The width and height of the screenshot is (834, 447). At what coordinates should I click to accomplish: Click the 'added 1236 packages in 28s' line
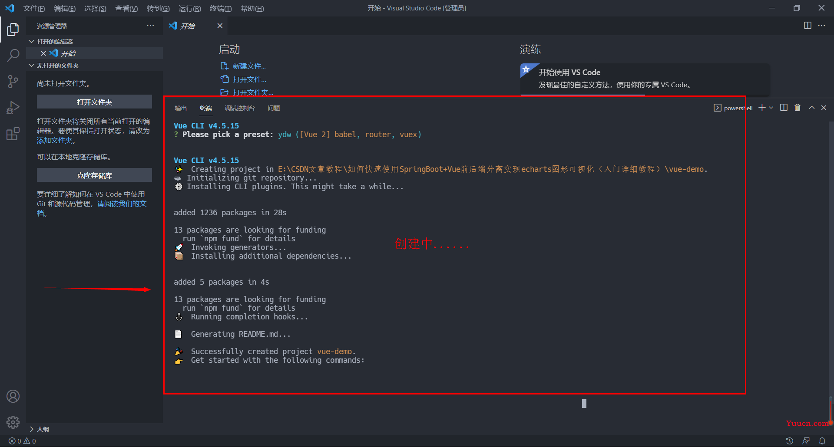tap(230, 213)
